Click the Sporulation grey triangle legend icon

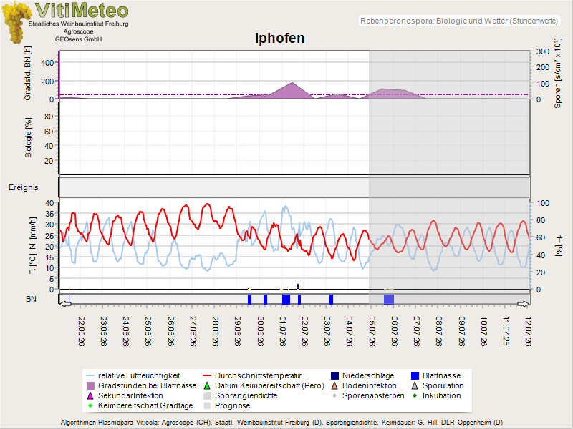click(415, 385)
